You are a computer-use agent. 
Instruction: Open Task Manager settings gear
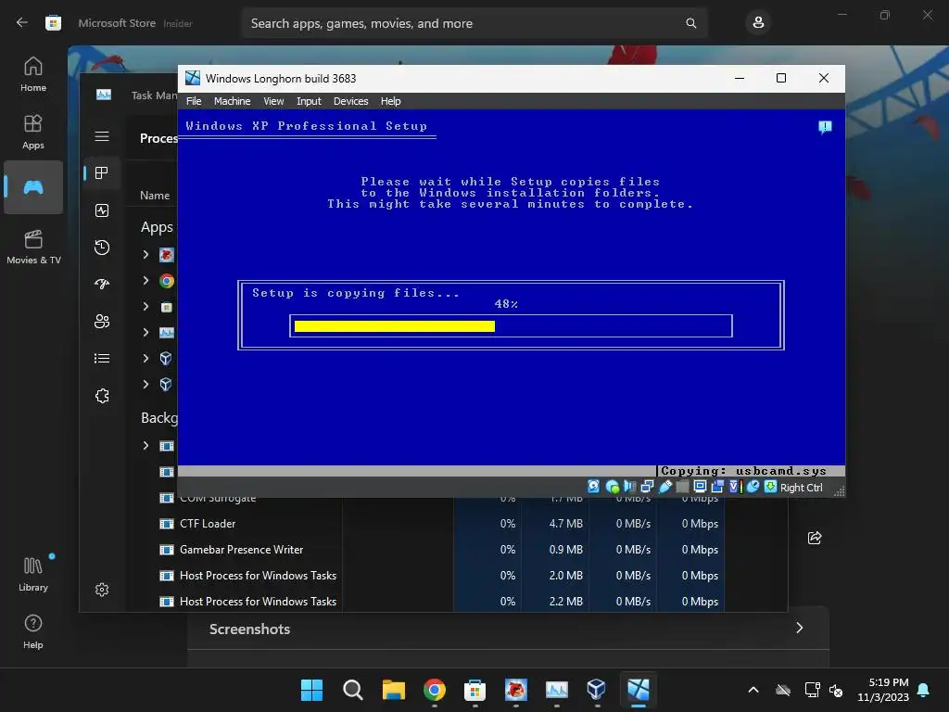click(102, 590)
